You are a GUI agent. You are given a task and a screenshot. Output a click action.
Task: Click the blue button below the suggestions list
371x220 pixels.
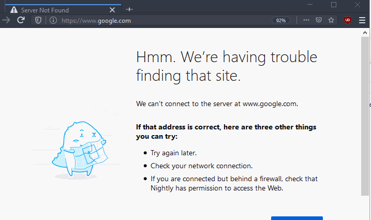[296, 218]
